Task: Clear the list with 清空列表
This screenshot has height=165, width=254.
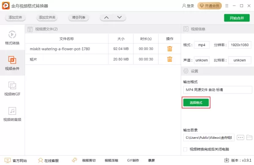Action: point(79,17)
